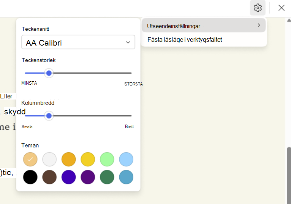Select the yellow theme swatch
291x204 pixels.
88,159
